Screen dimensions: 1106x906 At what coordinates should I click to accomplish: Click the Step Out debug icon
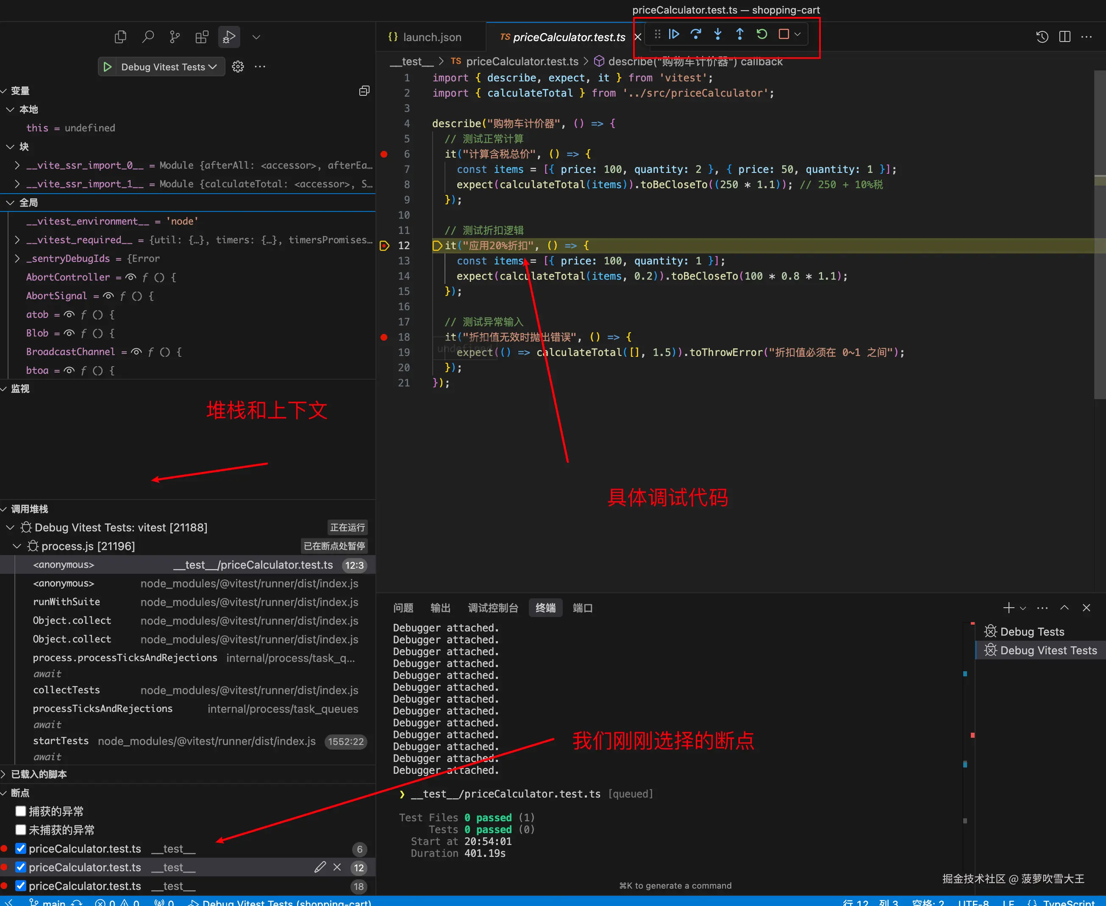739,34
